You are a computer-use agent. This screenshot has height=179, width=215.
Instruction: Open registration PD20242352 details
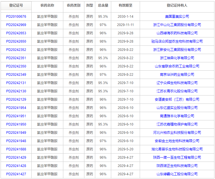(16, 50)
